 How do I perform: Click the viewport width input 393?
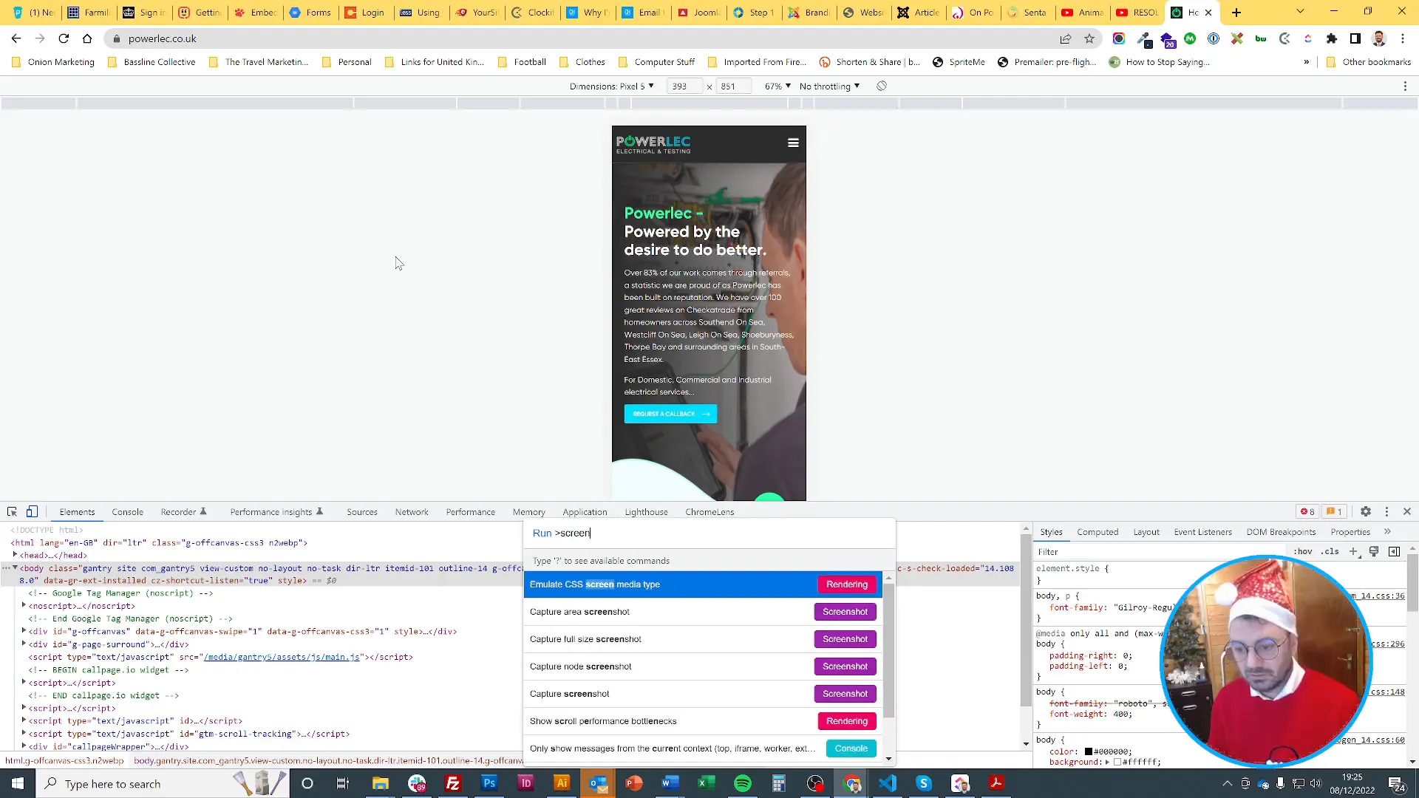684,86
